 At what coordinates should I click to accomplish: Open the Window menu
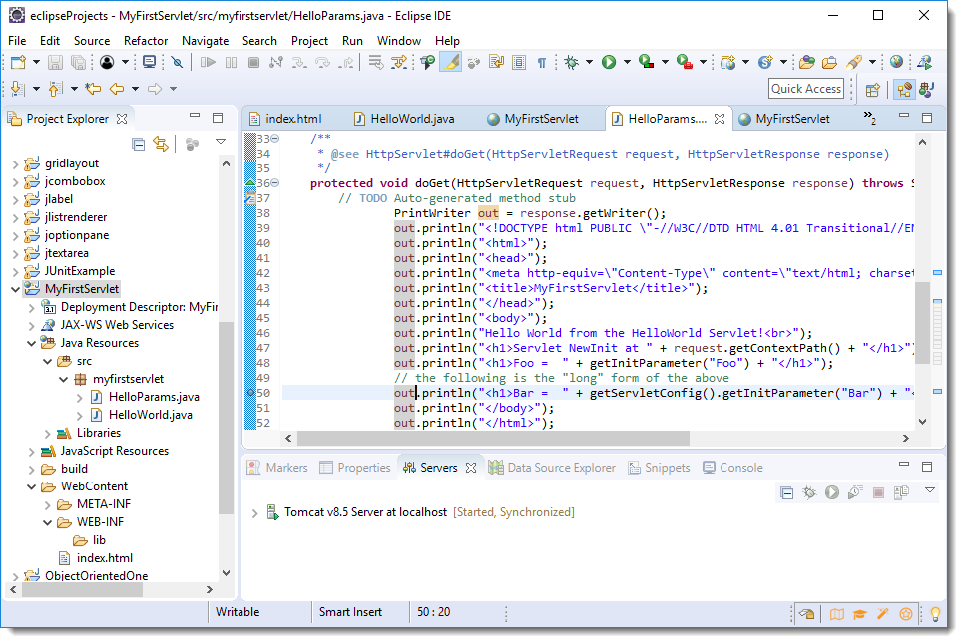click(x=398, y=41)
